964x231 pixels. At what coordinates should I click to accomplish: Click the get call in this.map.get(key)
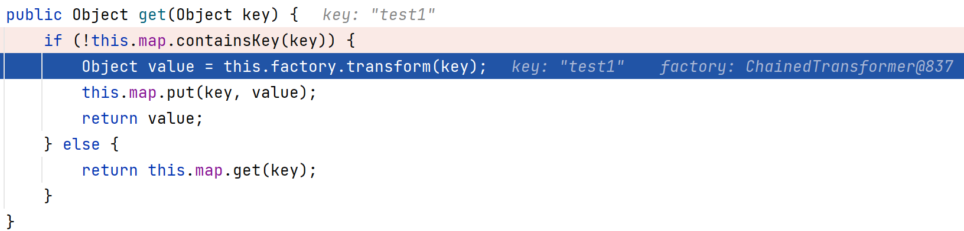pos(247,170)
